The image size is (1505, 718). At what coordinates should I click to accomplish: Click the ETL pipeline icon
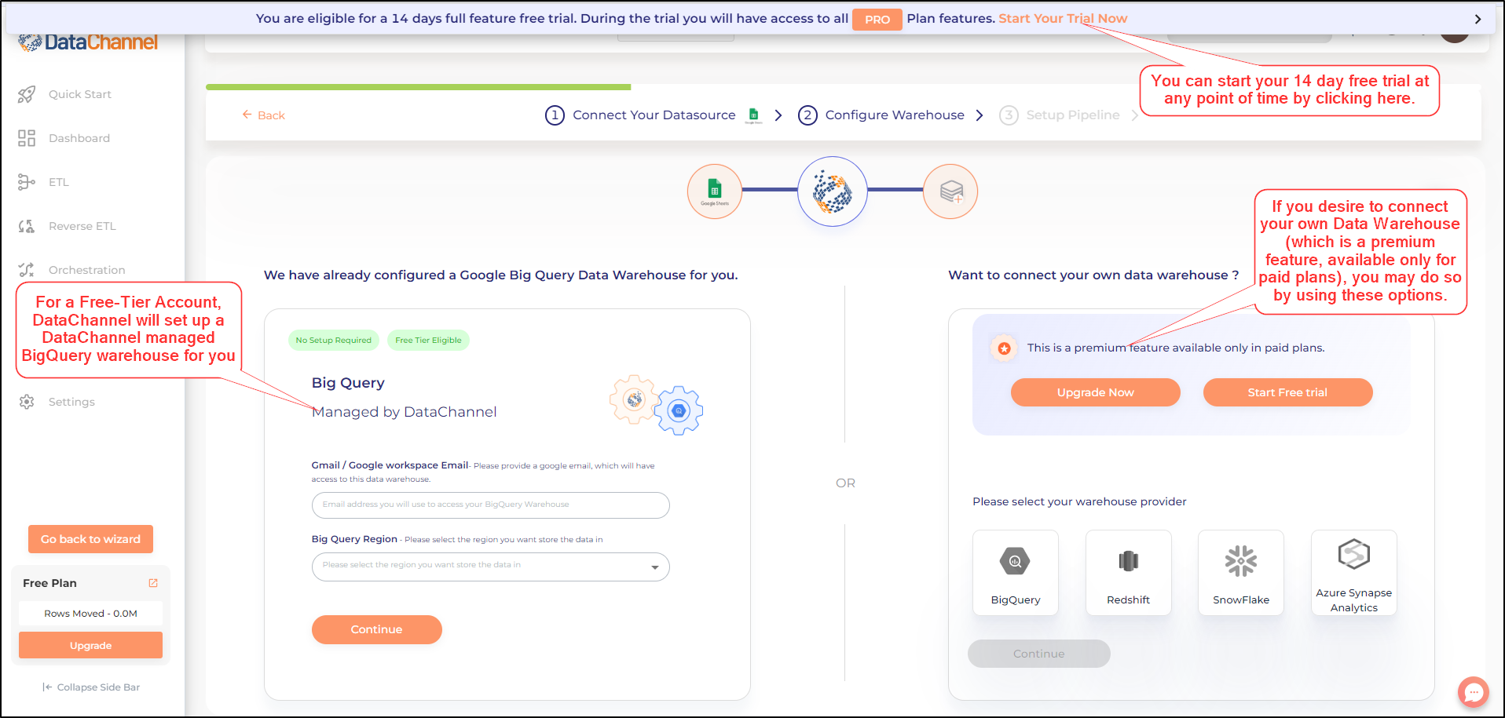click(27, 182)
